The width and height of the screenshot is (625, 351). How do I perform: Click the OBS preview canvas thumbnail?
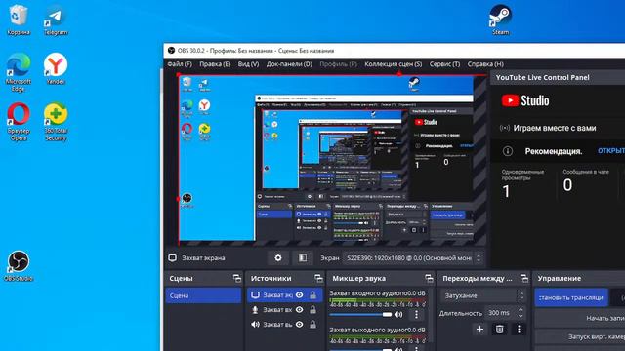coord(326,158)
